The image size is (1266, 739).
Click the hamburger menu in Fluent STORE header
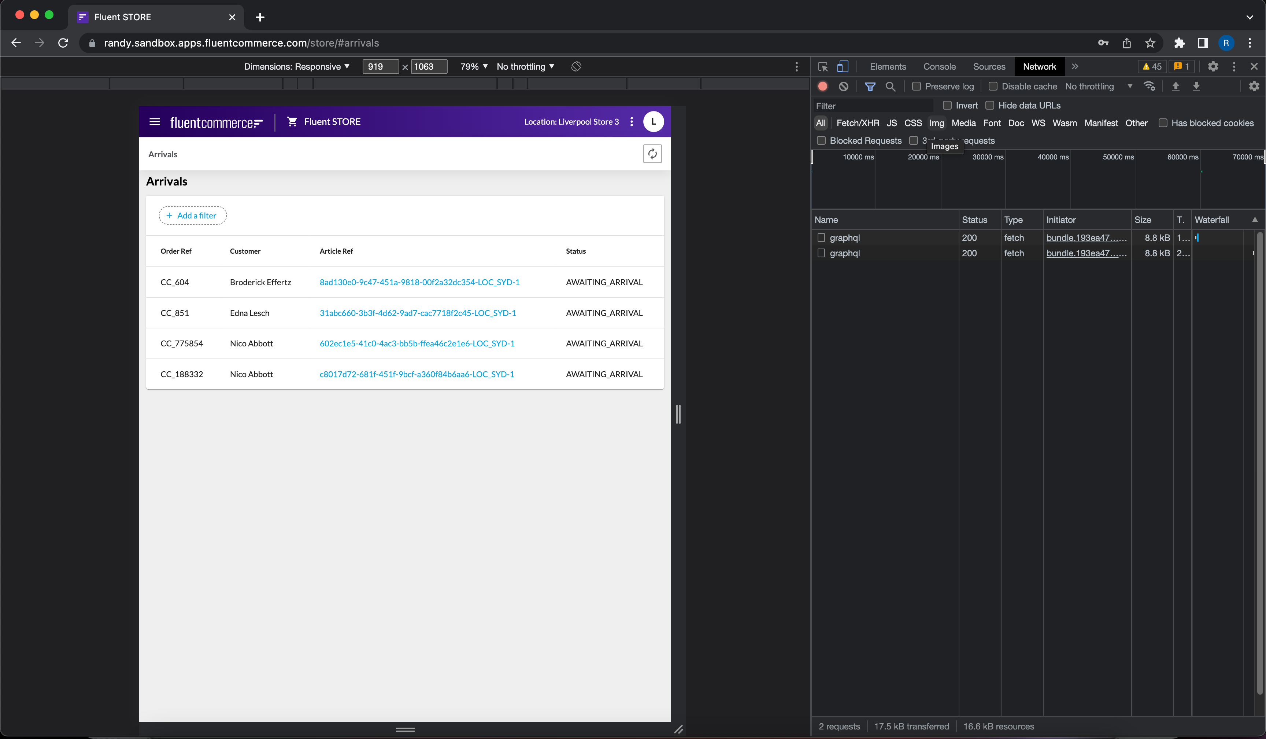(155, 122)
